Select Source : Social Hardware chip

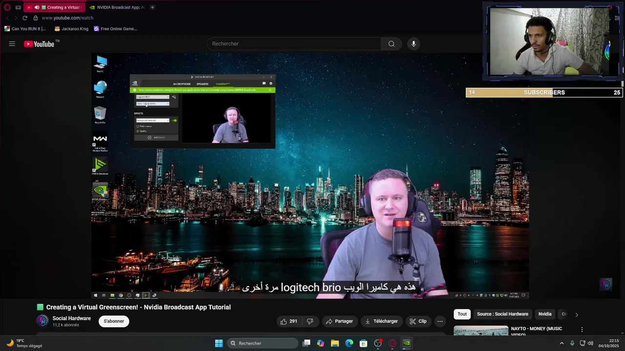502,314
